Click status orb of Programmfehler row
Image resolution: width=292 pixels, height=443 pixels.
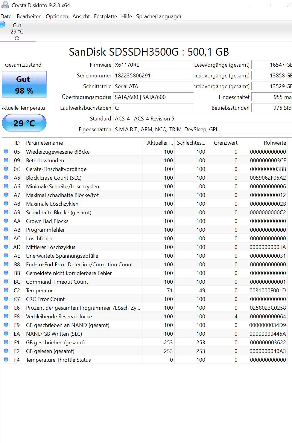(x=6, y=229)
